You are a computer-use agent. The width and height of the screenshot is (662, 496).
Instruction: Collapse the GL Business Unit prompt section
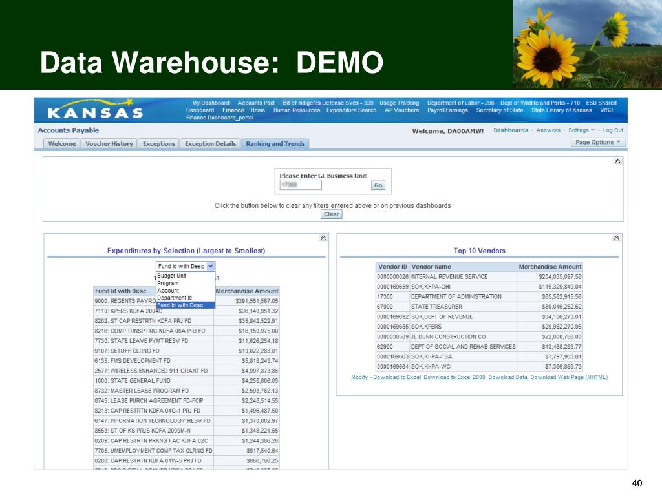[617, 161]
